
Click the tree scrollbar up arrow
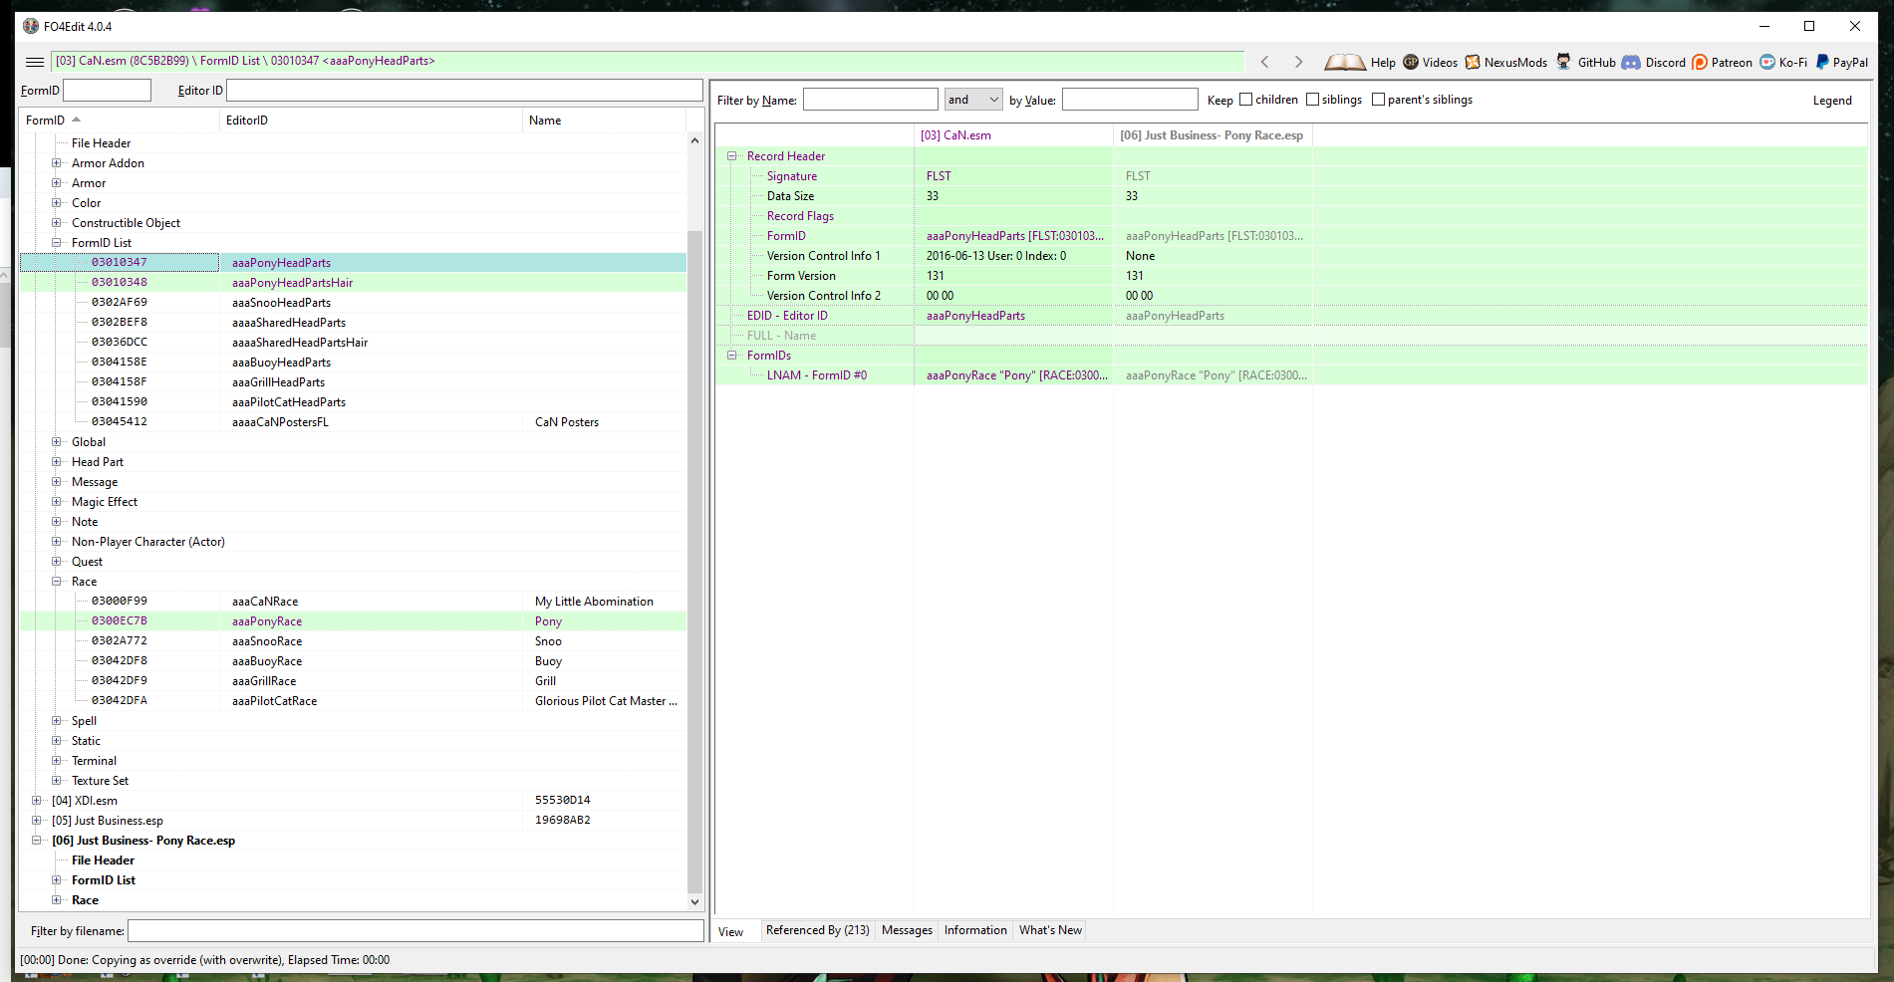695,140
